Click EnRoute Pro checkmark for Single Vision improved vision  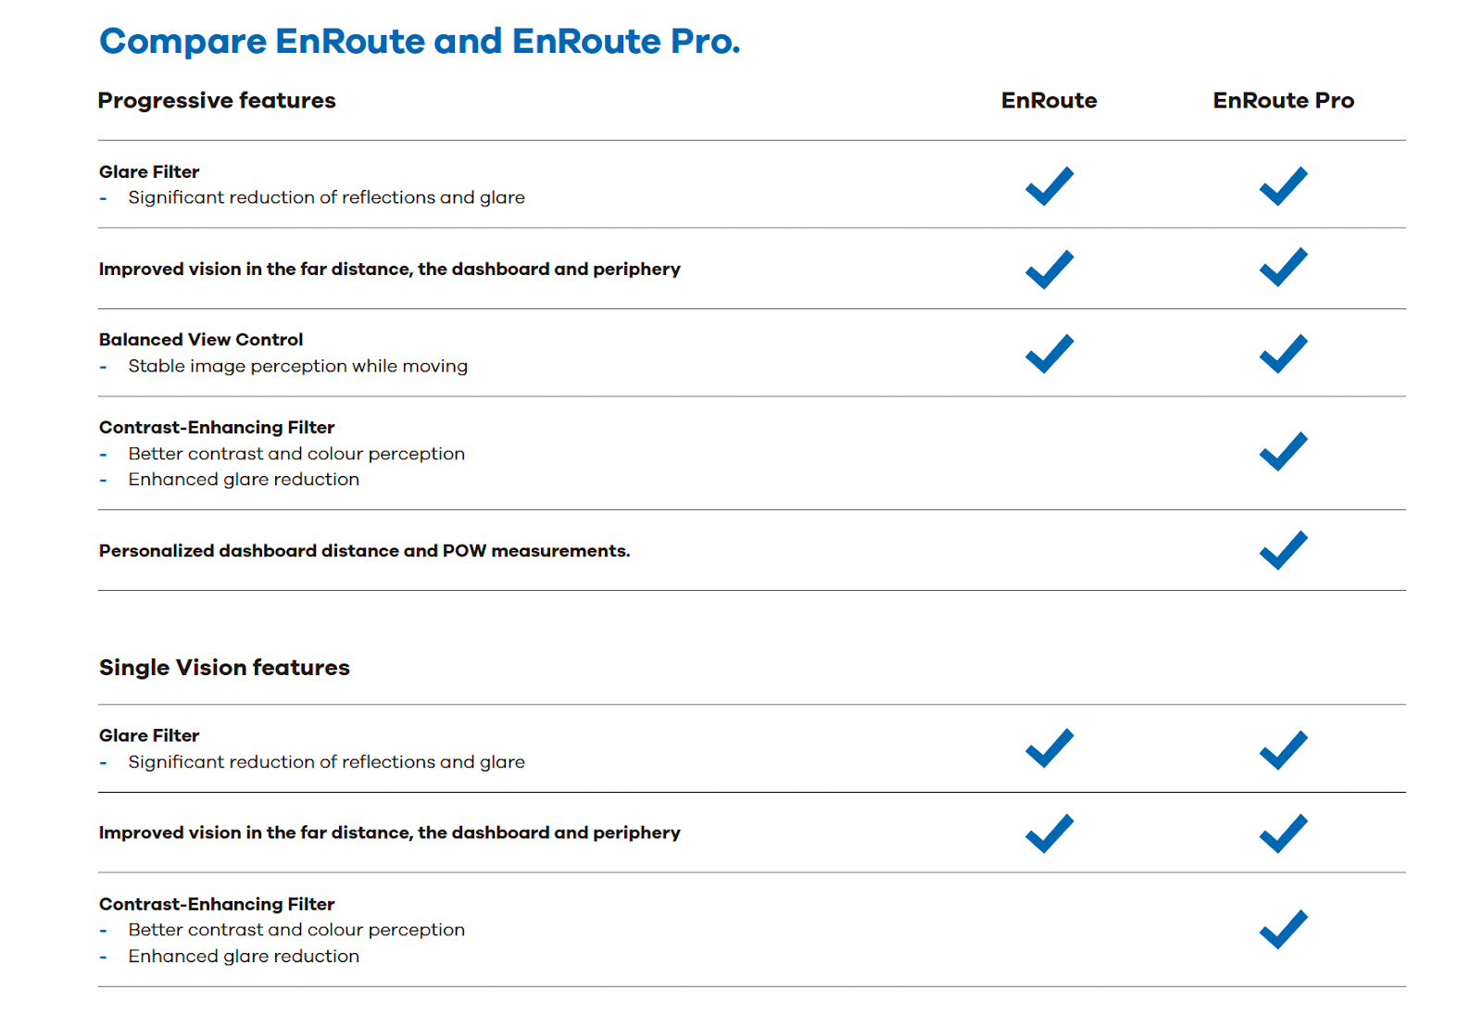pos(1284,833)
